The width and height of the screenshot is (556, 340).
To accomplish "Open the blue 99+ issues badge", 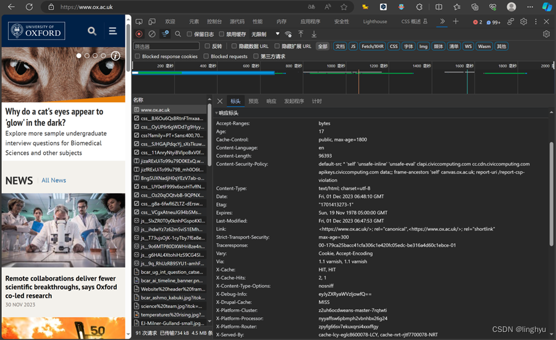I will click(493, 22).
